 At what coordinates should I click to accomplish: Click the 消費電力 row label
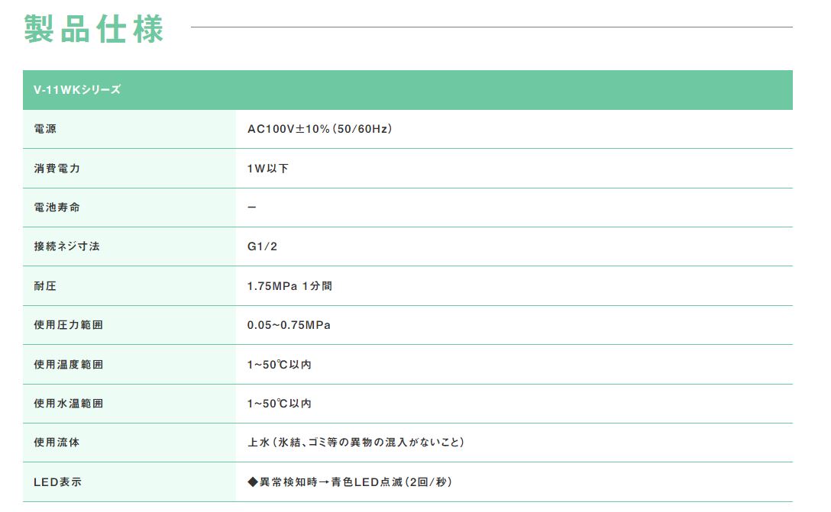(57, 169)
